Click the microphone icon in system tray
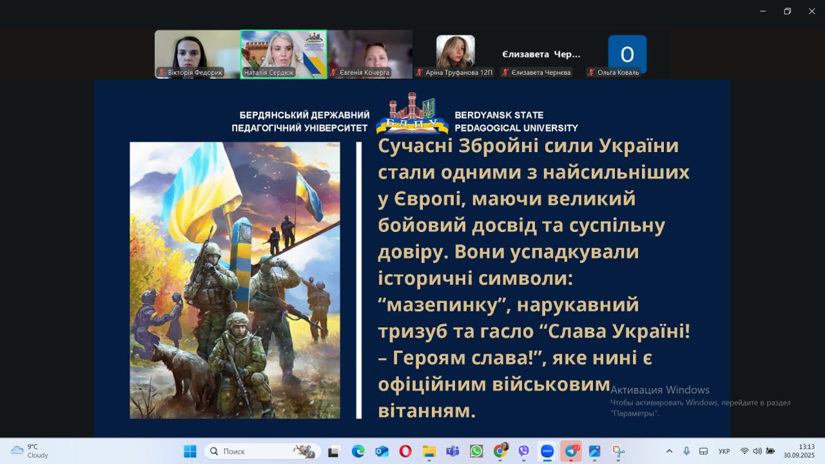The height and width of the screenshot is (464, 825). coord(686,451)
